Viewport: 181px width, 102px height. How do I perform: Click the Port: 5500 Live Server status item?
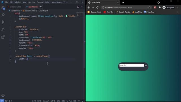(x=71, y=101)
